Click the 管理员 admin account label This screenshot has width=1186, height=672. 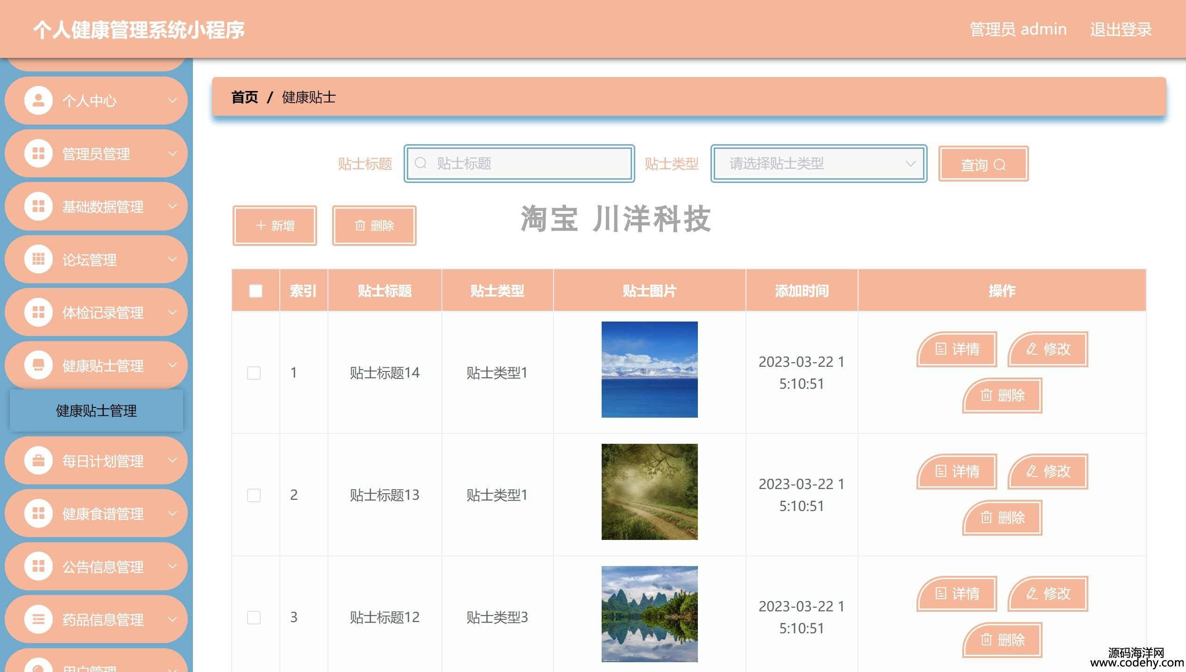coord(1018,29)
